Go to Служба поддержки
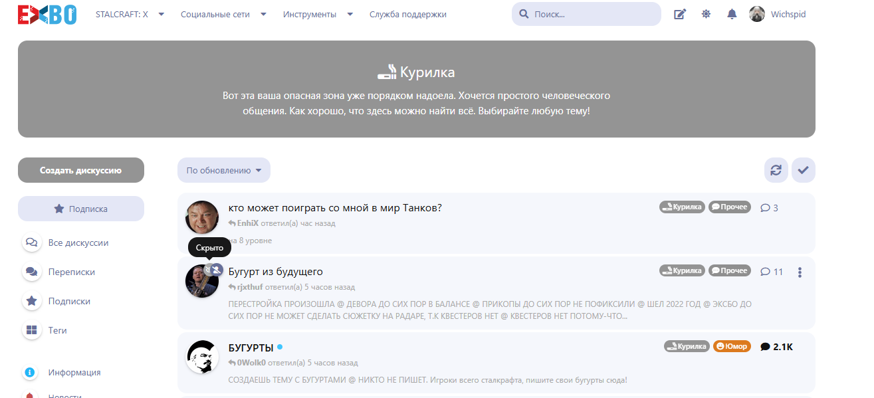 coord(407,14)
